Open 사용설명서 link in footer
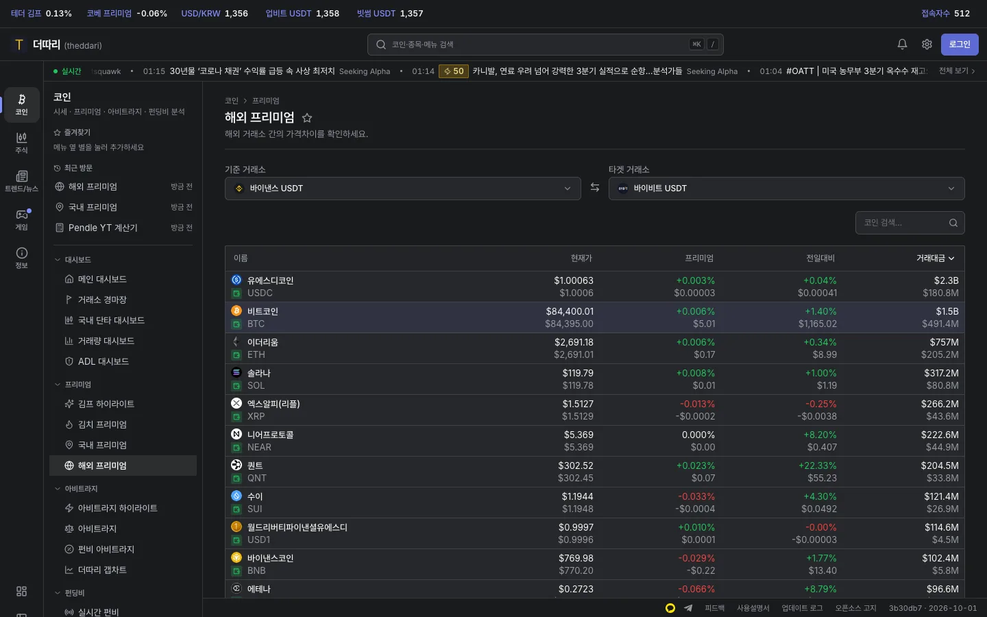987x617 pixels. (x=753, y=608)
